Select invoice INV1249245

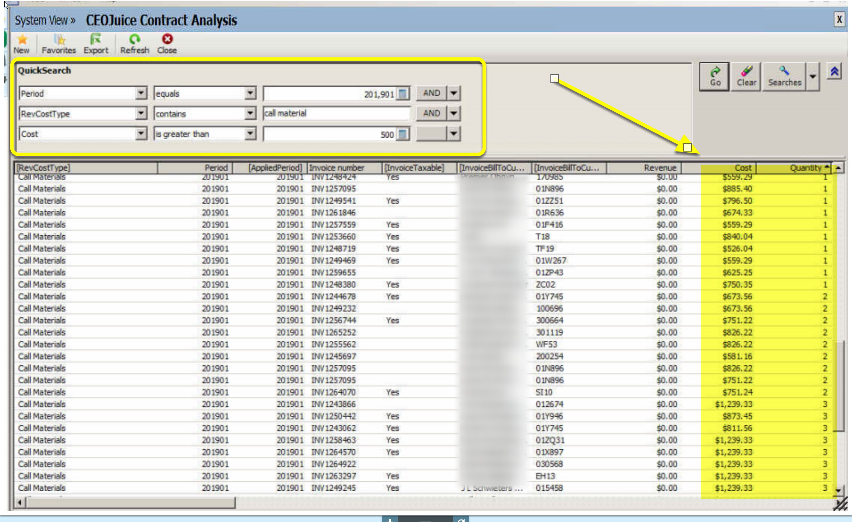tap(334, 488)
